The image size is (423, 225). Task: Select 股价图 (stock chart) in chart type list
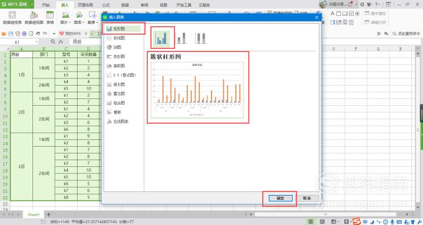click(119, 84)
